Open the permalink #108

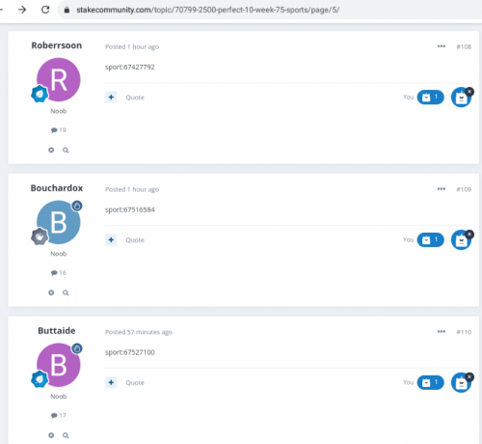(464, 46)
